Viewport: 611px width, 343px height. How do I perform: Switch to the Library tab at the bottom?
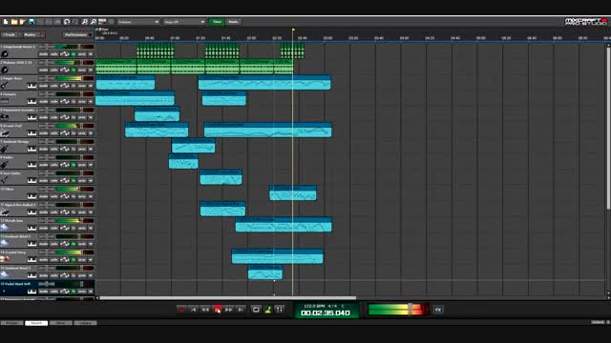coord(85,323)
